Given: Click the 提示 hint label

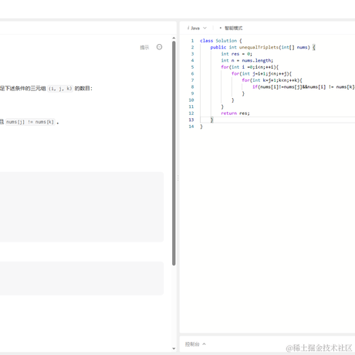Looking at the screenshot, I should point(144,47).
